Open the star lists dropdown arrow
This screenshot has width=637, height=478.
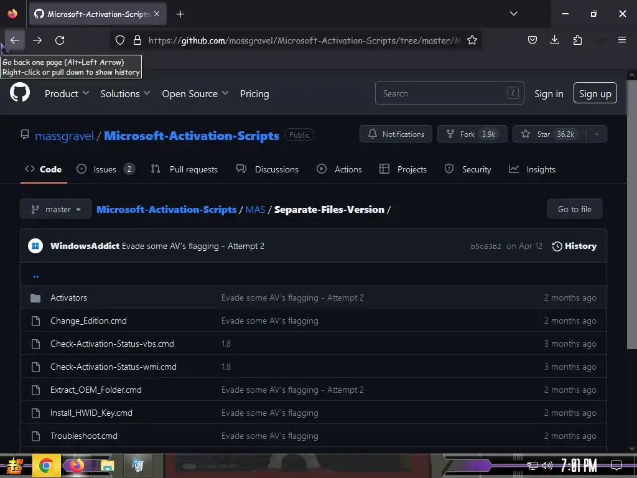coord(597,134)
